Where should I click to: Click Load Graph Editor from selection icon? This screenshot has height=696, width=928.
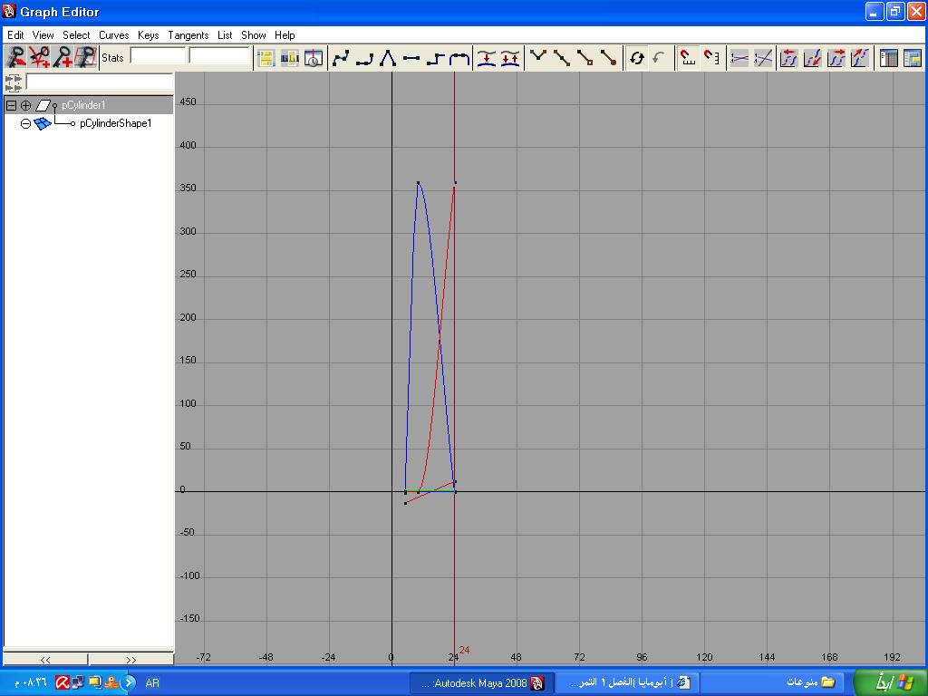[x=659, y=58]
